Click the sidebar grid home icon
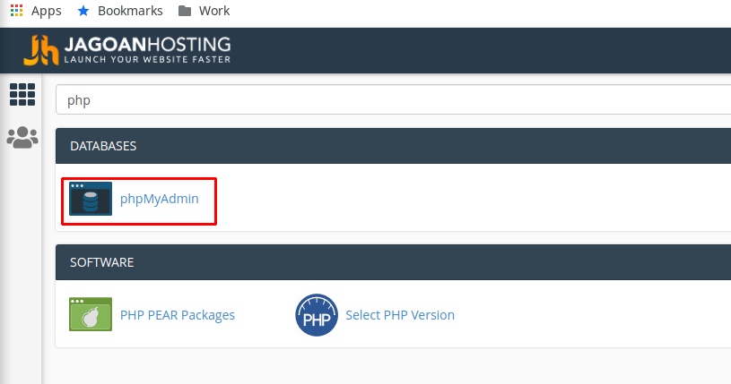The image size is (731, 384). coord(22,94)
